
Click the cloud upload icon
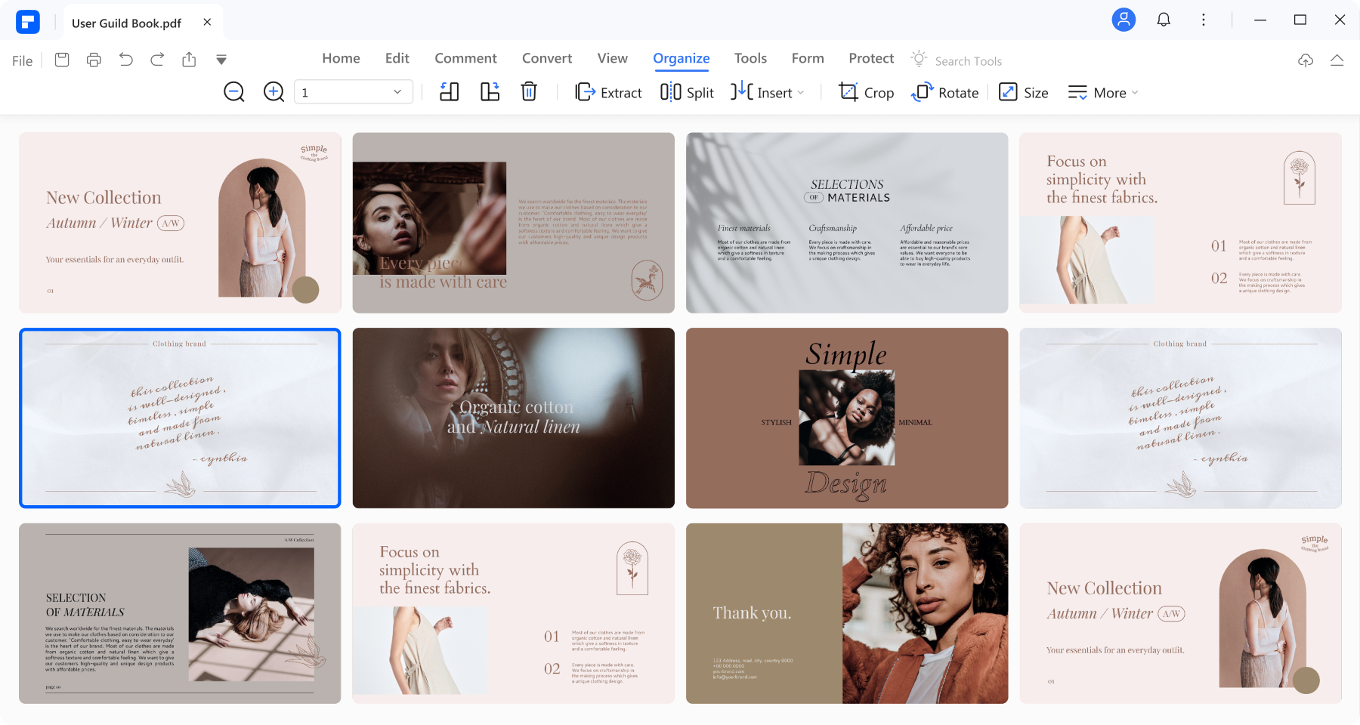(1306, 60)
